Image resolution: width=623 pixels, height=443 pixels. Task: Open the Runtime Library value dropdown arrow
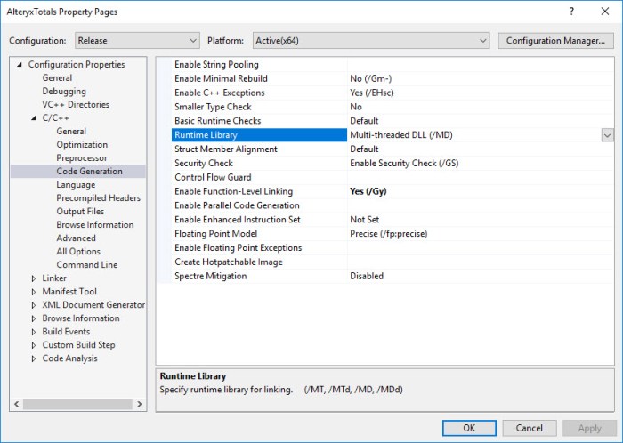pyautogui.click(x=607, y=135)
